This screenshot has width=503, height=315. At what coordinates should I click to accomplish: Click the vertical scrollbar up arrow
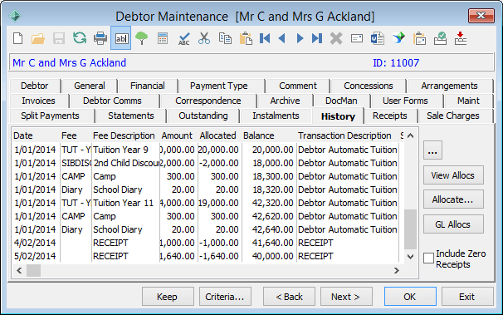coord(410,135)
